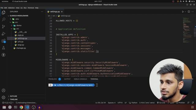Open Explorer Views and More Actions ellipsis
Image resolution: width=196 pixels, height=110 pixels.
42,12
